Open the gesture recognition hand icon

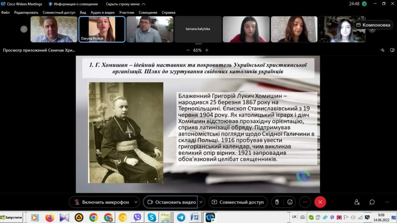click(x=277, y=202)
